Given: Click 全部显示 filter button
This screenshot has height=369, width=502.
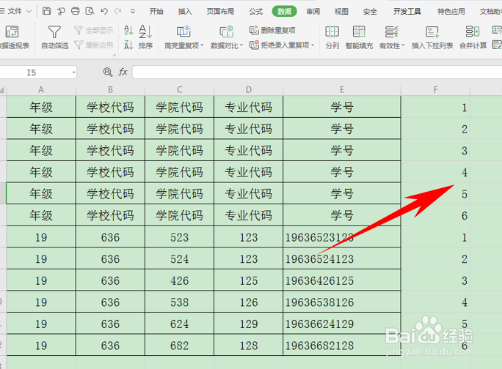Looking at the screenshot, I should pos(93,30).
